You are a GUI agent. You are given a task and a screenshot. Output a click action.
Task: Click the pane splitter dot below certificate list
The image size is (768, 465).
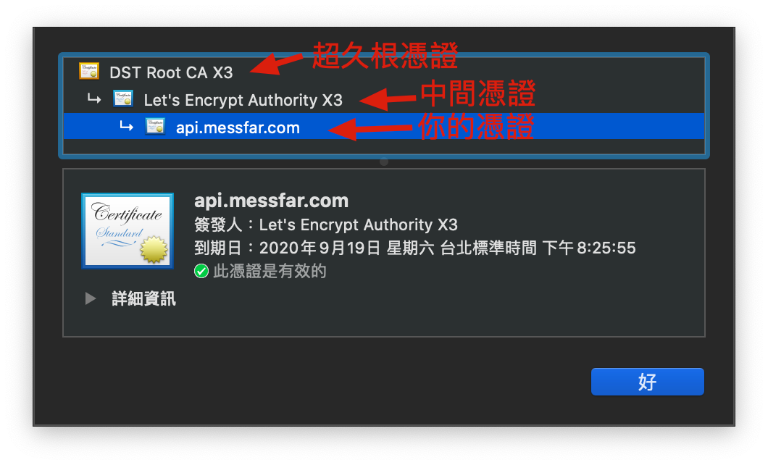click(x=384, y=162)
